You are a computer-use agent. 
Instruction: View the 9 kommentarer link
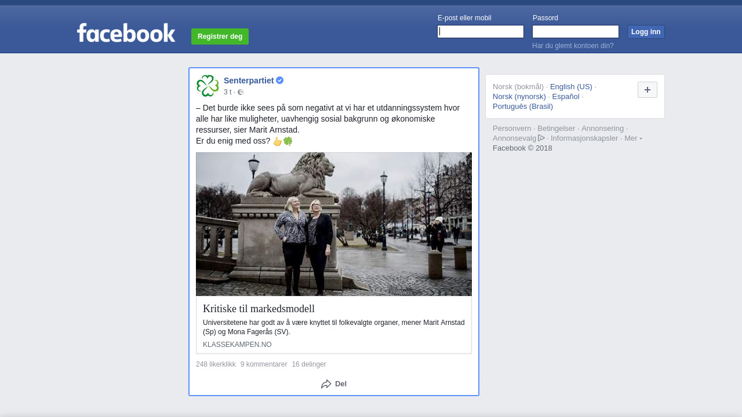point(264,364)
